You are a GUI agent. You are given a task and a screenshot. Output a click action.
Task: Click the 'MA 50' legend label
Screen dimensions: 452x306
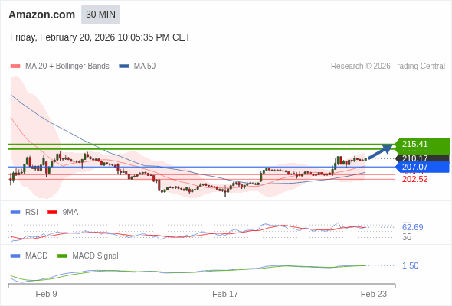145,67
